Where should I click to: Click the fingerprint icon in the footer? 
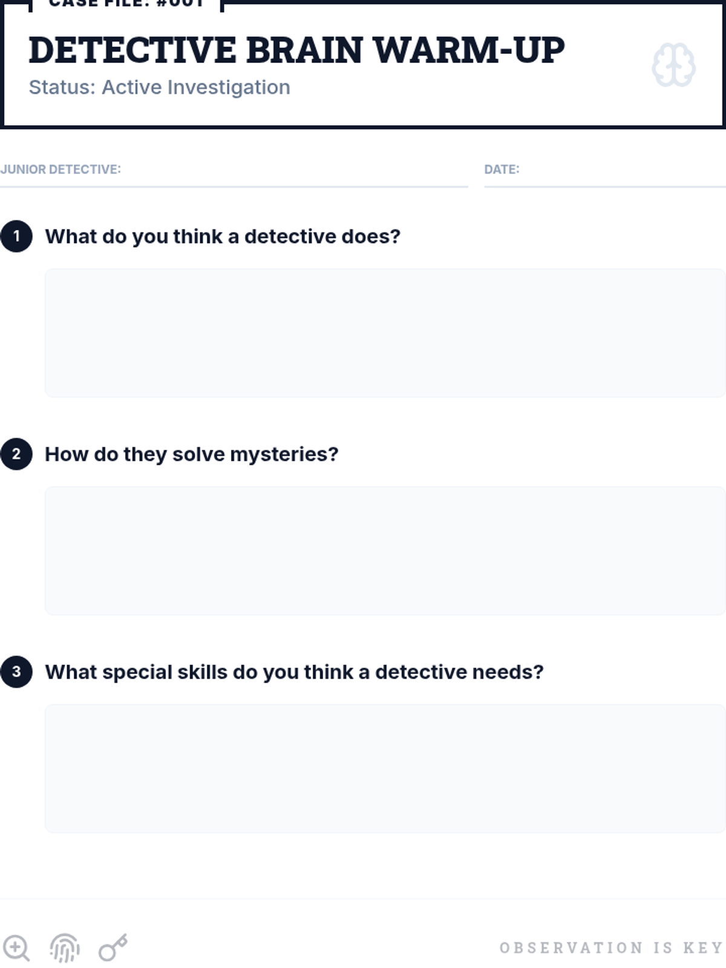pyautogui.click(x=65, y=947)
